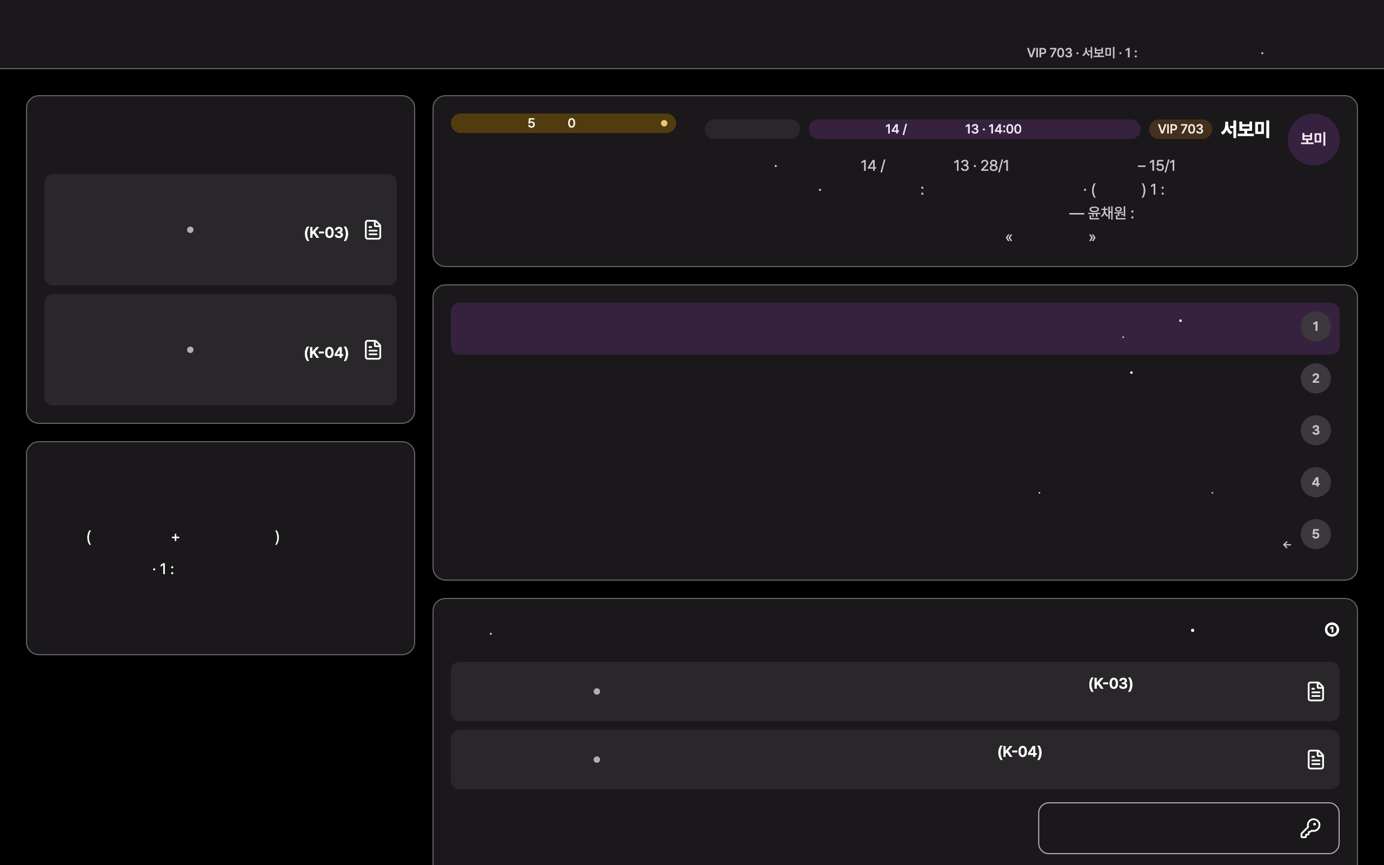
Task: Select step 3 number circle
Action: [x=1315, y=430]
